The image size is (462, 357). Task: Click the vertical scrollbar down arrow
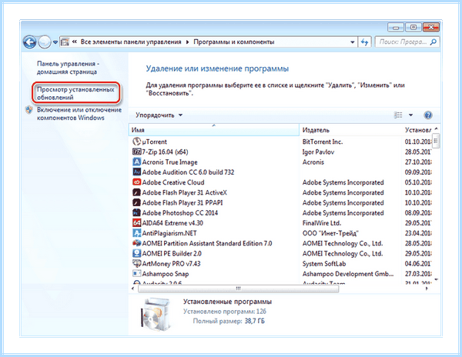[437, 279]
